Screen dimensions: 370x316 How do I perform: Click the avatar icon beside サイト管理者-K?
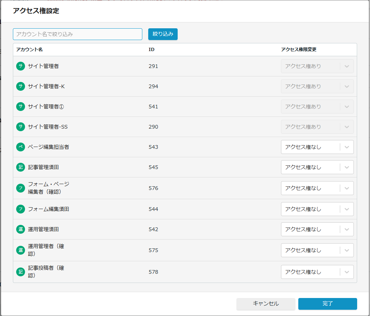pos(21,86)
